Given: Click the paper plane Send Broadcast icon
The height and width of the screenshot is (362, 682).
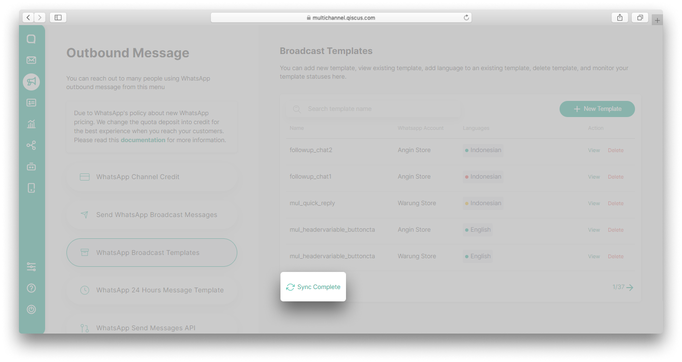Looking at the screenshot, I should pos(84,215).
